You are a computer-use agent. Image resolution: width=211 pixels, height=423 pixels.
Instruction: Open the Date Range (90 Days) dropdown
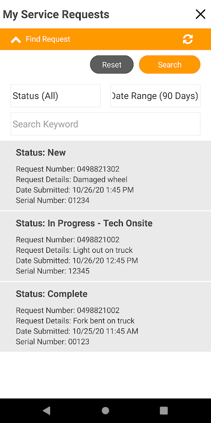pos(155,96)
